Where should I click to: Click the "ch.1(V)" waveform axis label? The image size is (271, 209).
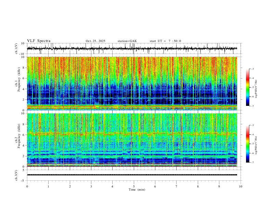tap(16, 48)
